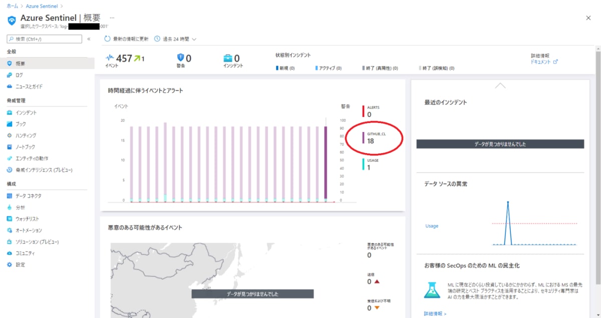
Task: Focus the 検索 (Ctrl+/) search box
Action: [x=45, y=38]
